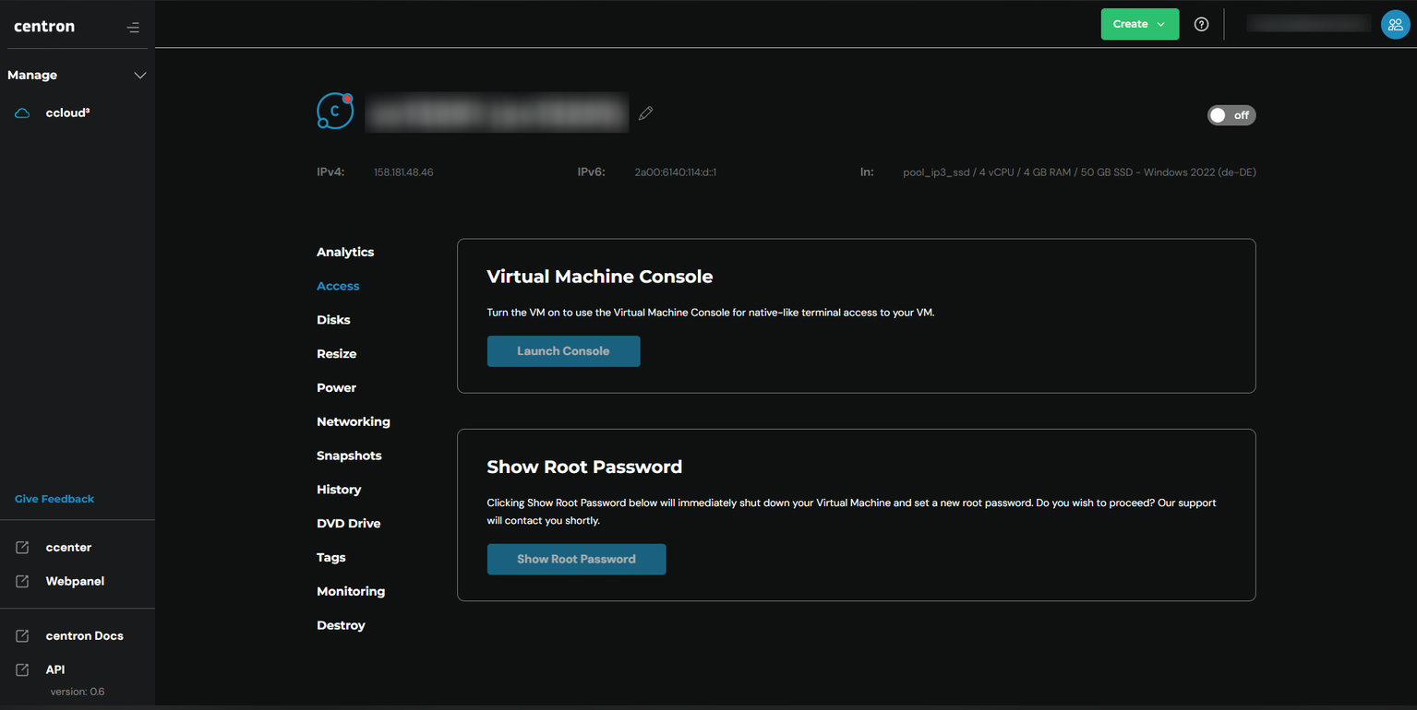This screenshot has height=710, width=1417.
Task: Open the centron Docs link
Action: [84, 636]
